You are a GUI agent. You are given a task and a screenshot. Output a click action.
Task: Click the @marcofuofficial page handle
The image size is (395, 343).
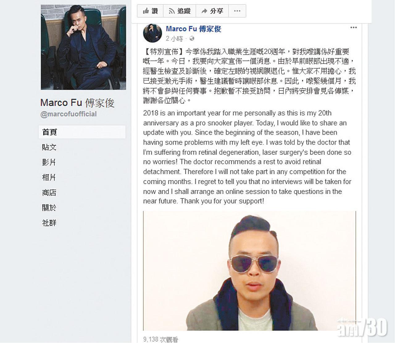[x=69, y=114]
